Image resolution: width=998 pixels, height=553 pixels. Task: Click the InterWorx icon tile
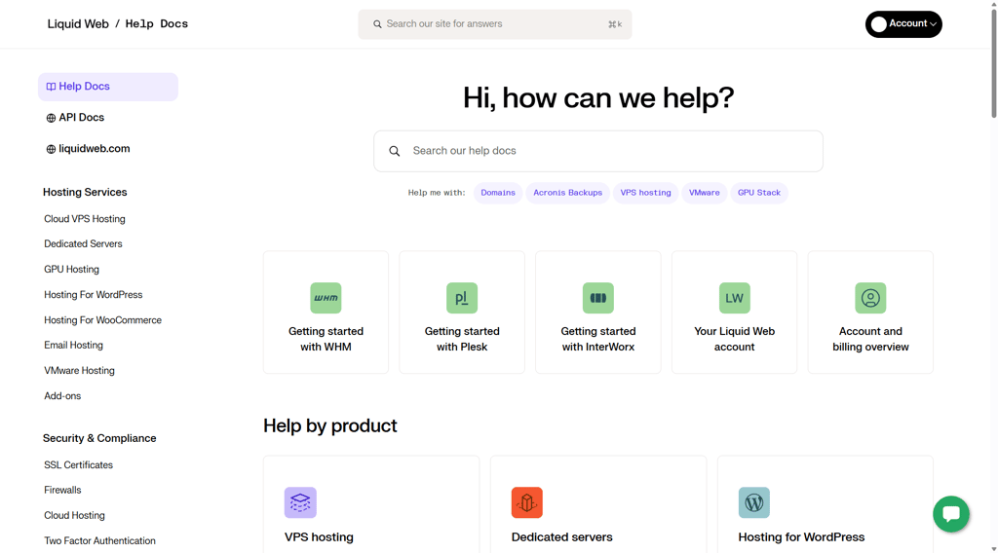[597, 298]
